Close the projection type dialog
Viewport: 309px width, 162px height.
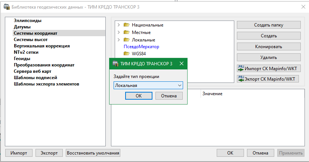182,63
